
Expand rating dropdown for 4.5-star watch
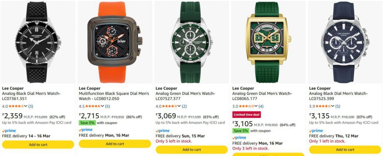102,106
